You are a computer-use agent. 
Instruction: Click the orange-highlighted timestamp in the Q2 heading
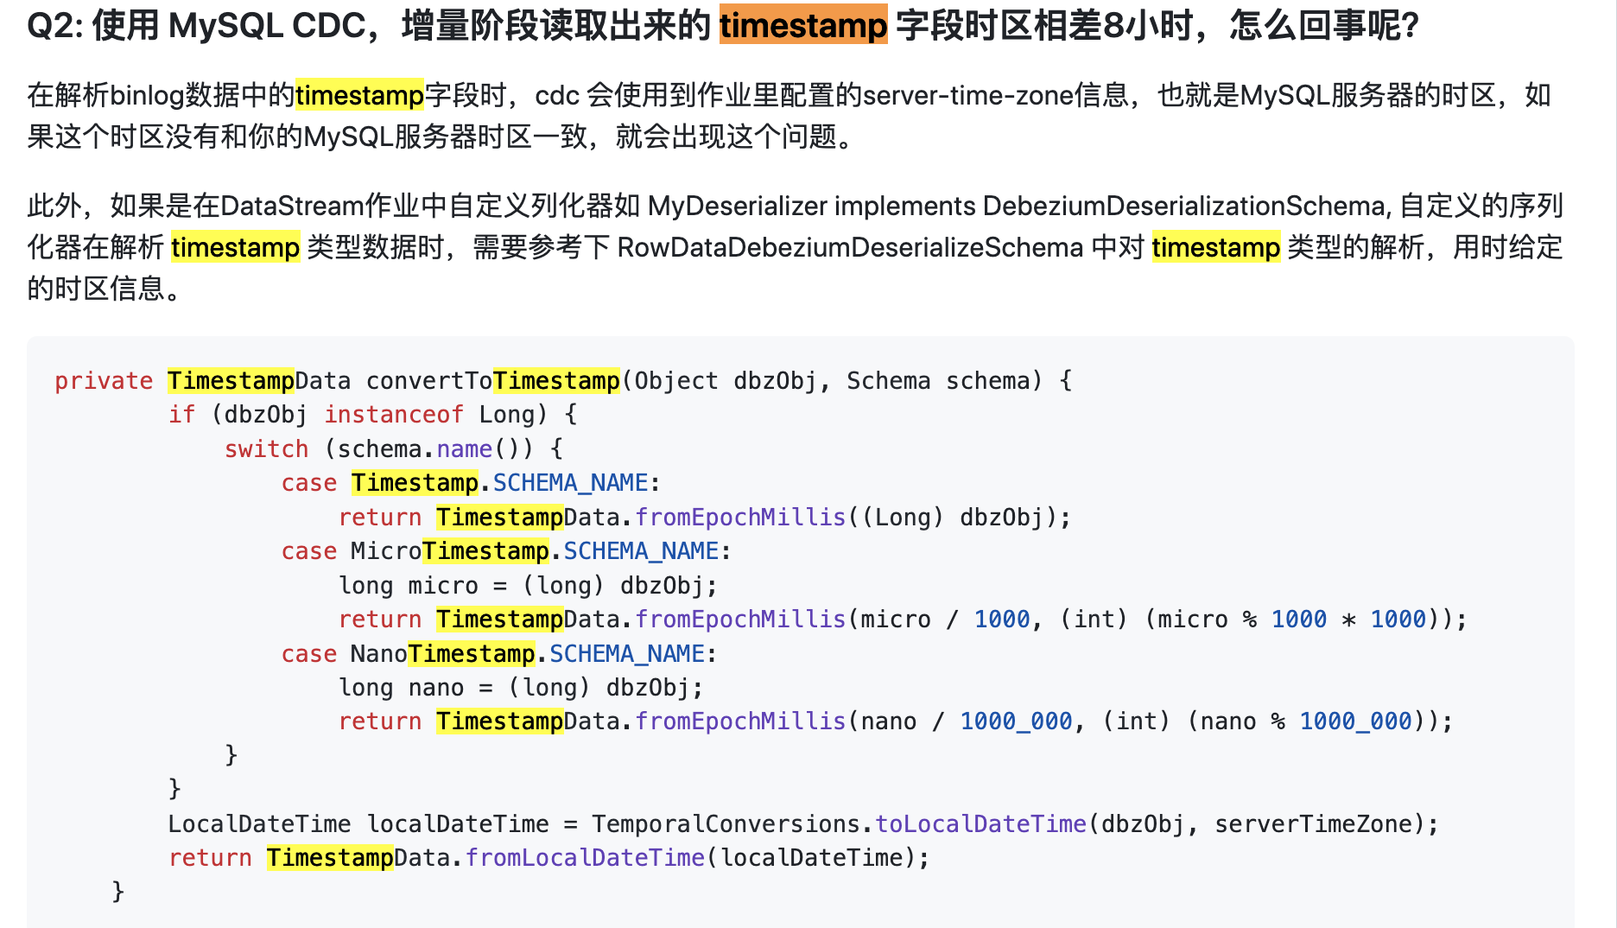pyautogui.click(x=803, y=25)
